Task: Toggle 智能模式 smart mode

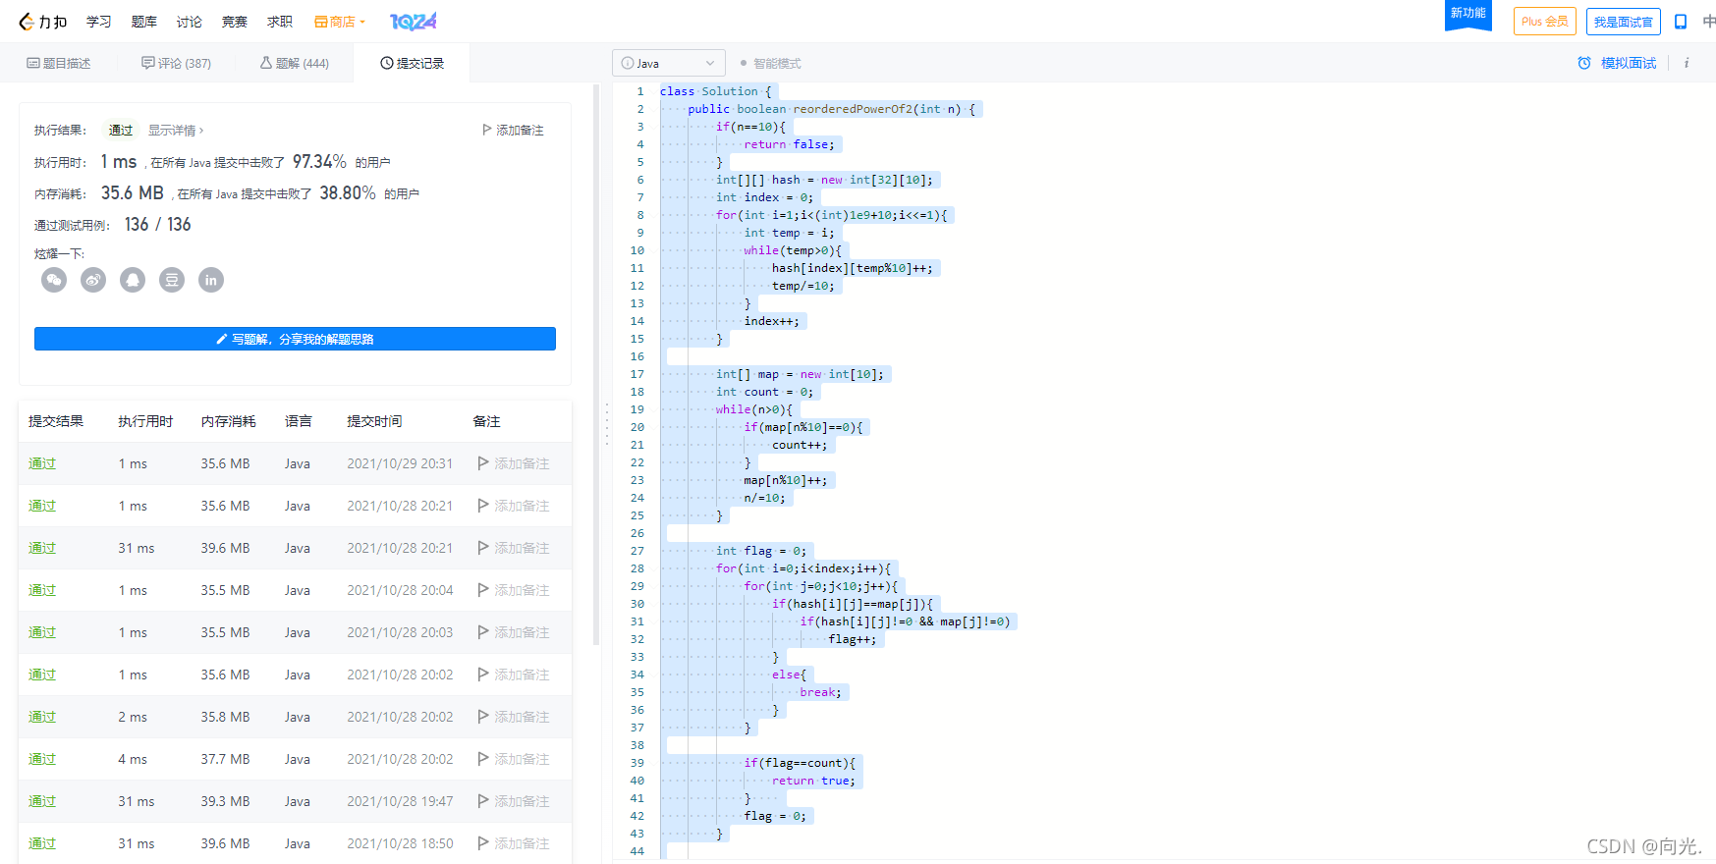Action: click(x=771, y=63)
